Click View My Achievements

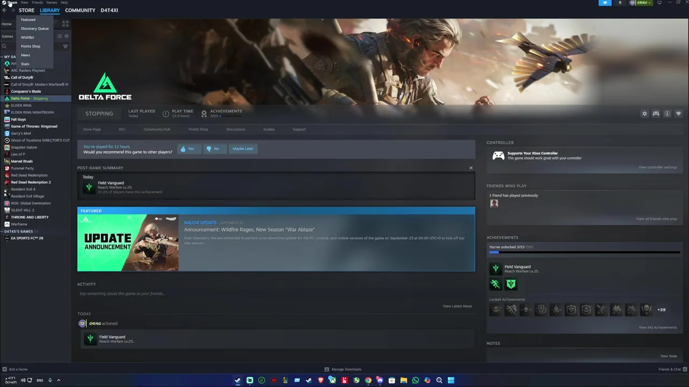[x=658, y=327]
